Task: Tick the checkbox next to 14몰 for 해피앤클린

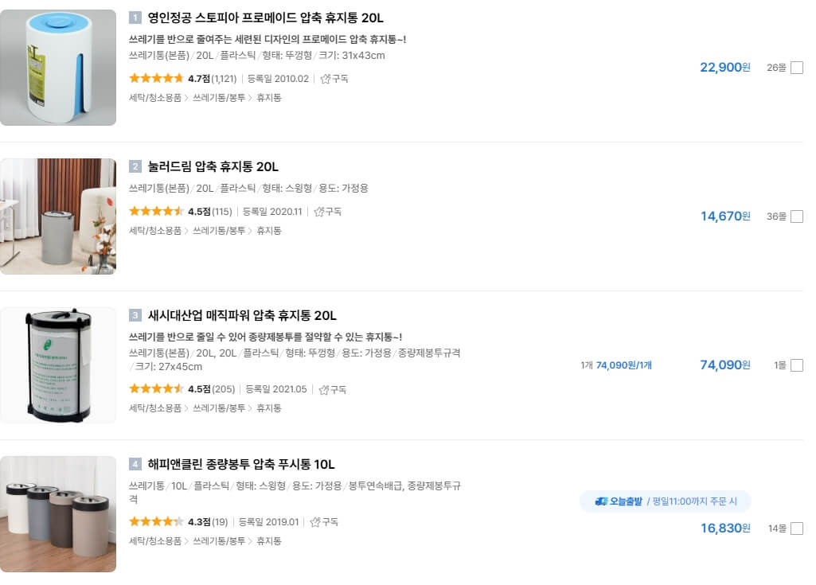Action: 798,528
